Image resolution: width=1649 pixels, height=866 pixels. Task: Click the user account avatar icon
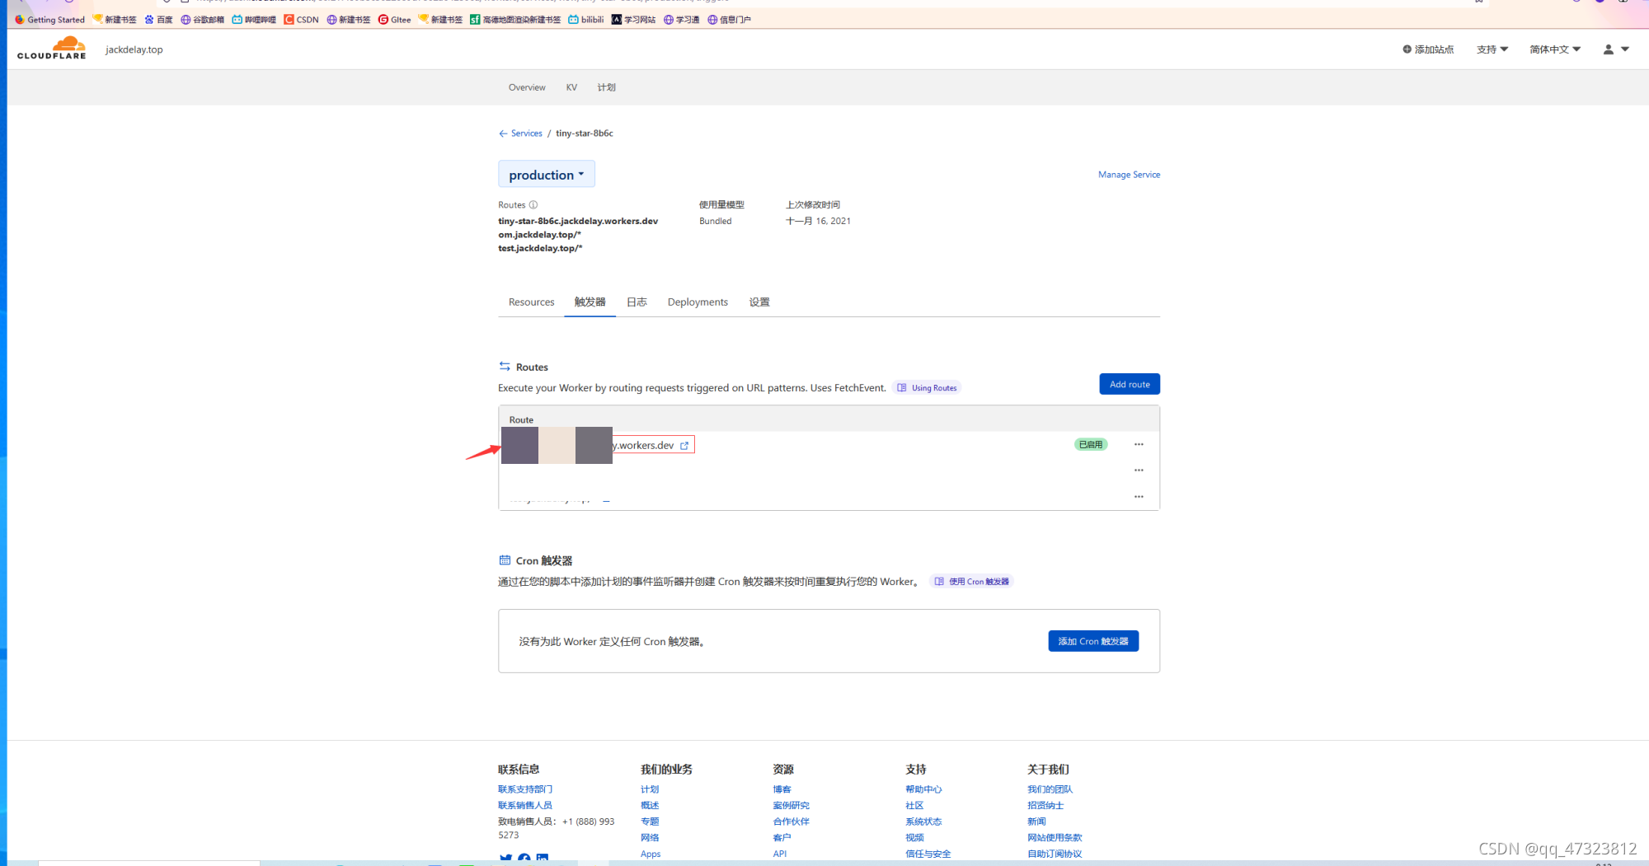pyautogui.click(x=1608, y=49)
